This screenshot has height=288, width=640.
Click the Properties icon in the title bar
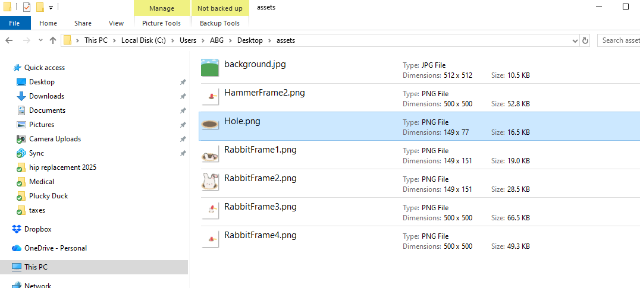[27, 7]
